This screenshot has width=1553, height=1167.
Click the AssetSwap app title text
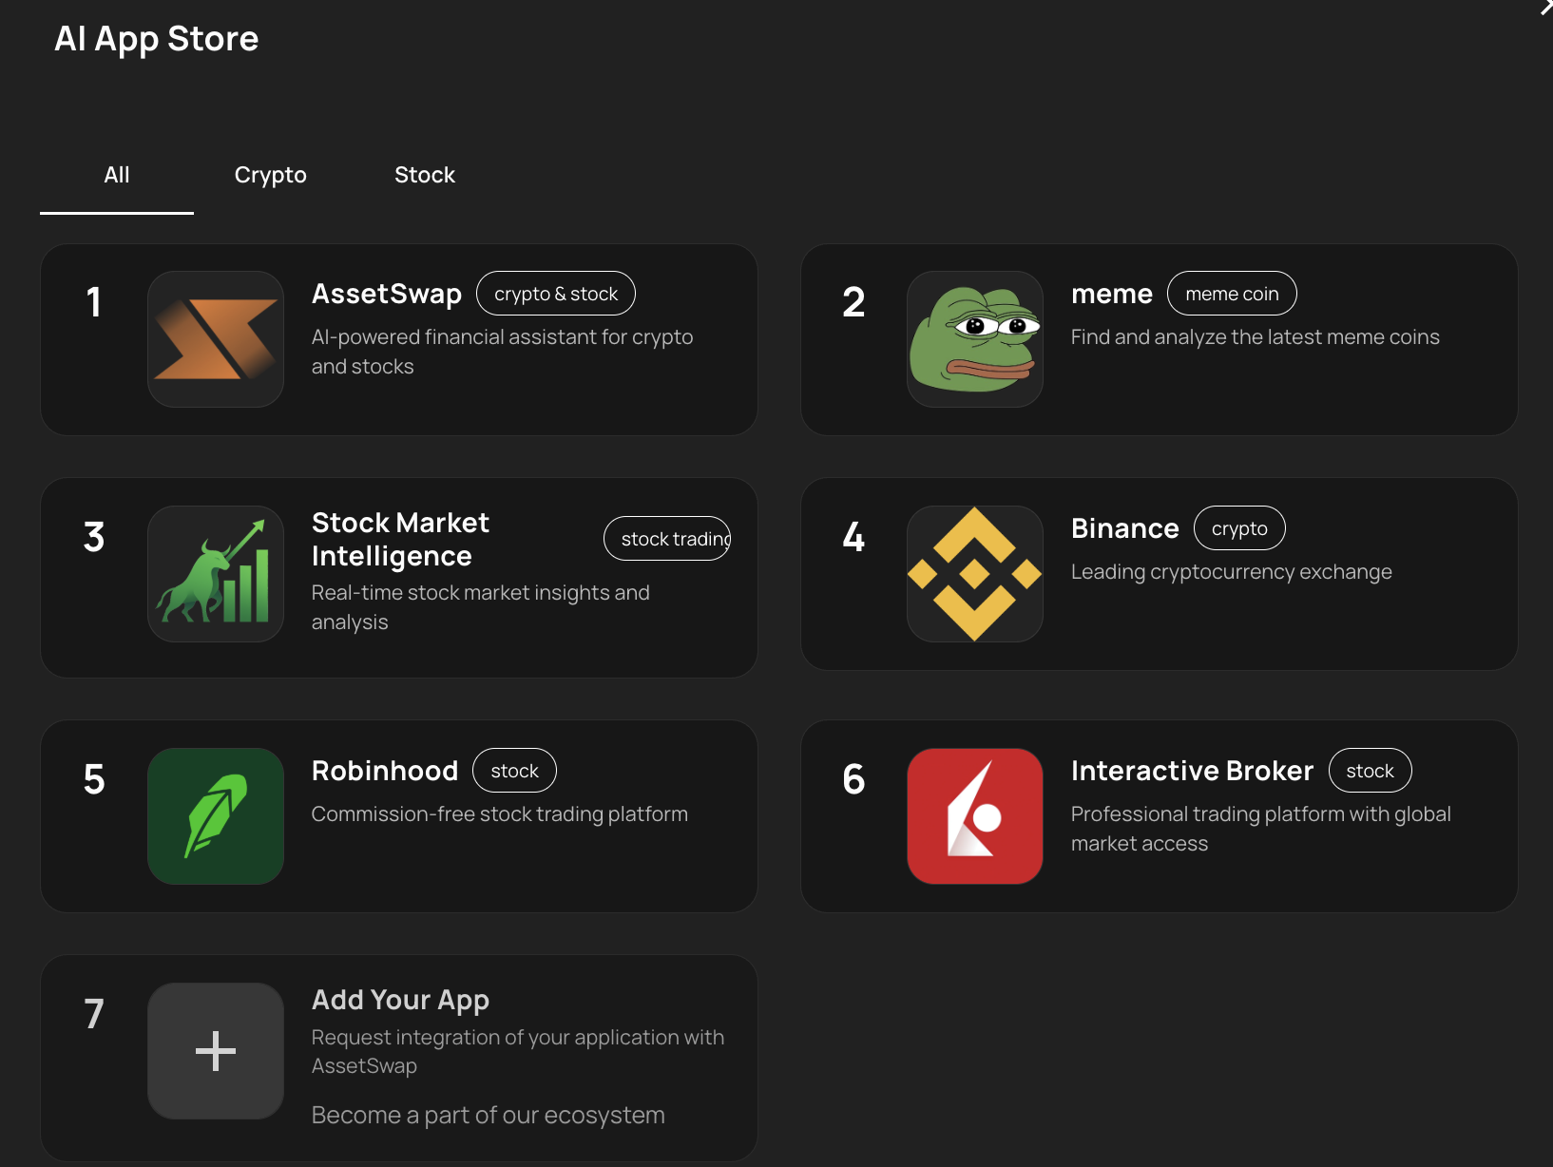point(386,293)
